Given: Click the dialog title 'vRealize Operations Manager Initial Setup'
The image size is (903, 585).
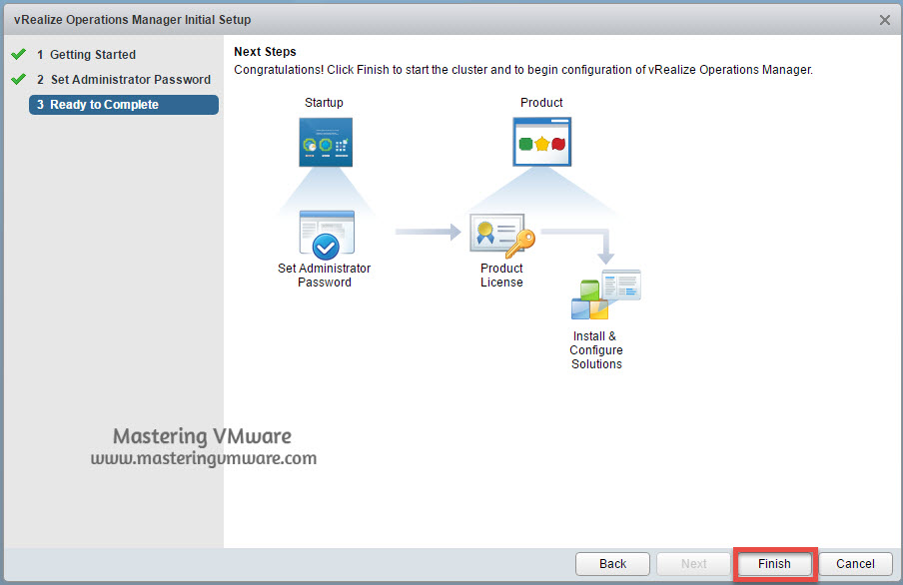Looking at the screenshot, I should click(133, 20).
